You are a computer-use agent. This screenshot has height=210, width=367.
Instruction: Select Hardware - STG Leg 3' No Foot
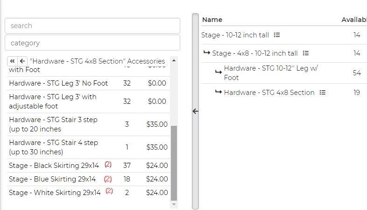[x=58, y=83]
